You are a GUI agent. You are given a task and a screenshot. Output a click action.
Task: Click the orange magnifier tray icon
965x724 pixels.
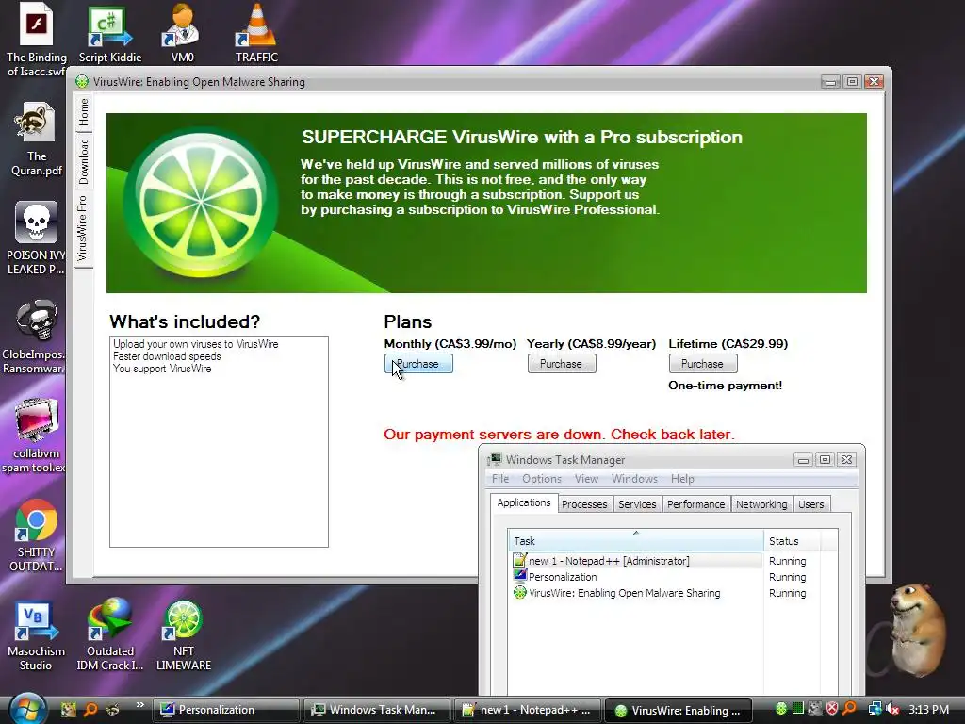click(849, 709)
